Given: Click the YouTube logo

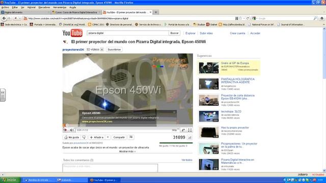Looking at the screenshot, I should (72, 33).
